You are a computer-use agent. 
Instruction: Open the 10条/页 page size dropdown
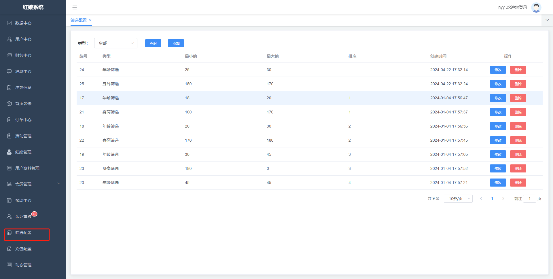[458, 199]
